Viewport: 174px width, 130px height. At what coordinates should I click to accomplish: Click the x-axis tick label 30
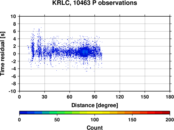coord(45,97)
